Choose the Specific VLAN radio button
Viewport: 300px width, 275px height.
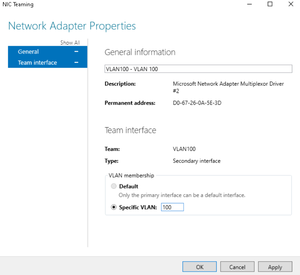tap(114, 207)
